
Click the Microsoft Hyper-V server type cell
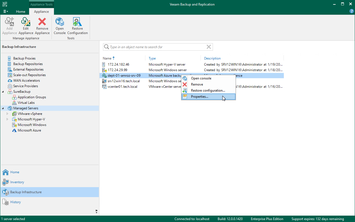click(167, 64)
